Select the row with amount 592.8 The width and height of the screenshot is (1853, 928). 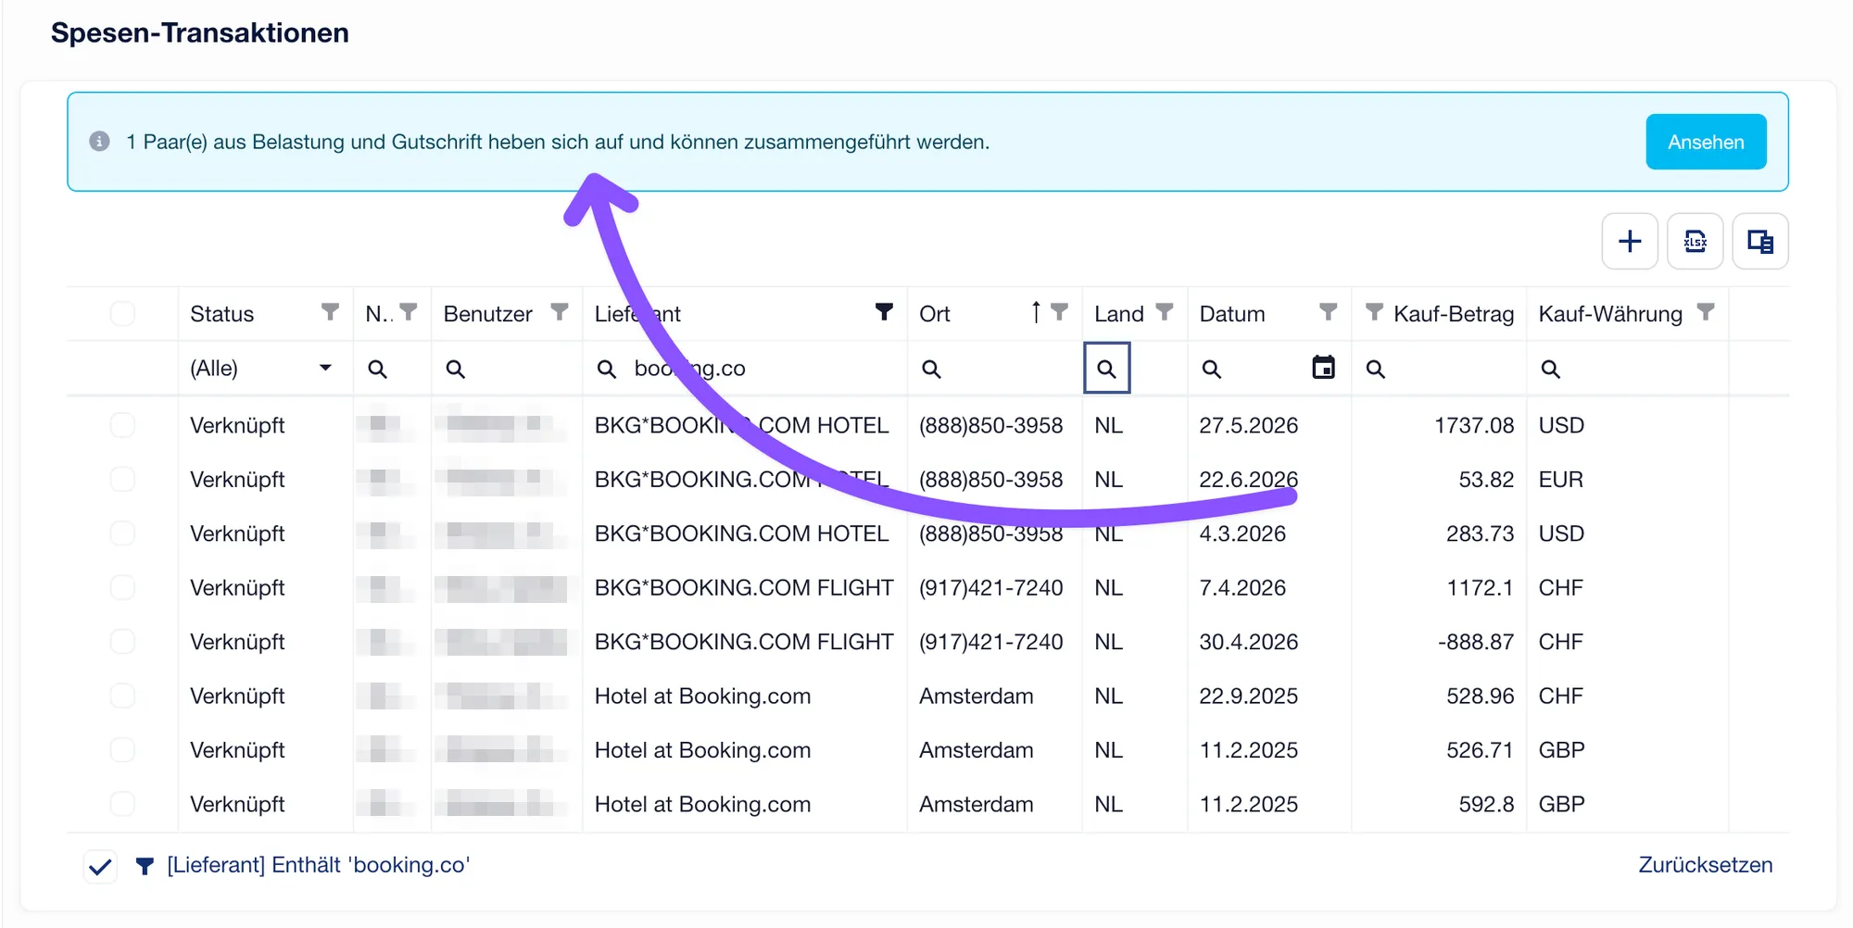(x=122, y=803)
